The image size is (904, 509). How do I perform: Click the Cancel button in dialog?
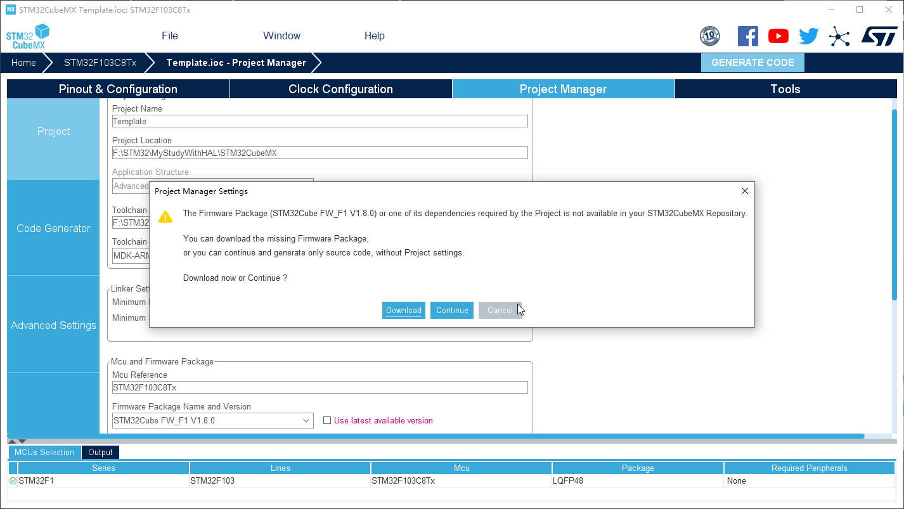pos(500,310)
